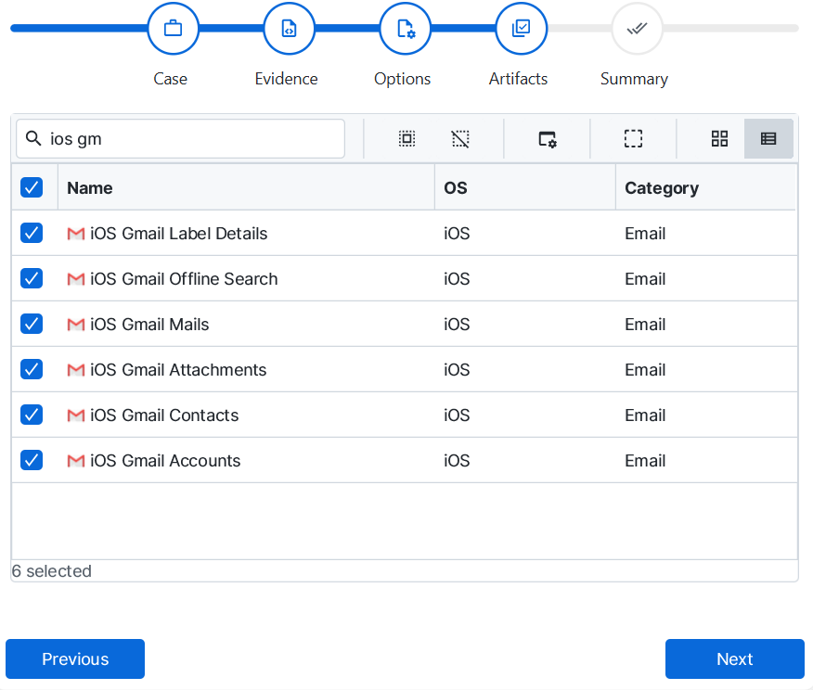This screenshot has width=813, height=690.
Task: Click the select all artifacts icon
Action: tap(406, 139)
